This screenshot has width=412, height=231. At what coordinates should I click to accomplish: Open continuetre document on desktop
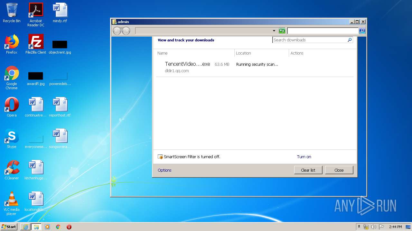pyautogui.click(x=36, y=107)
